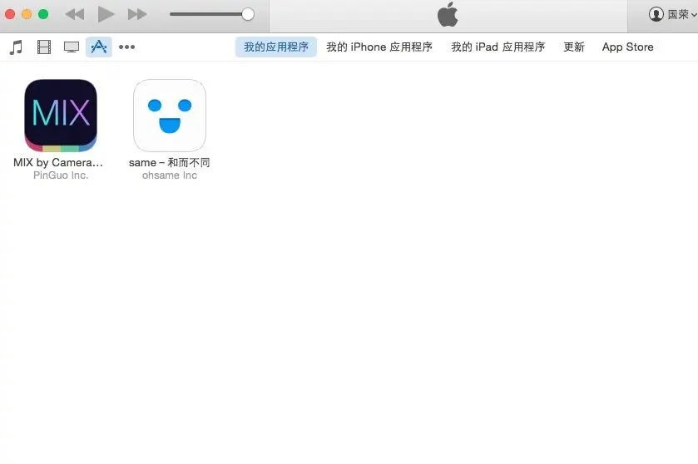The height and width of the screenshot is (464, 698).
Task: Maximize the window with green button
Action: coord(43,14)
